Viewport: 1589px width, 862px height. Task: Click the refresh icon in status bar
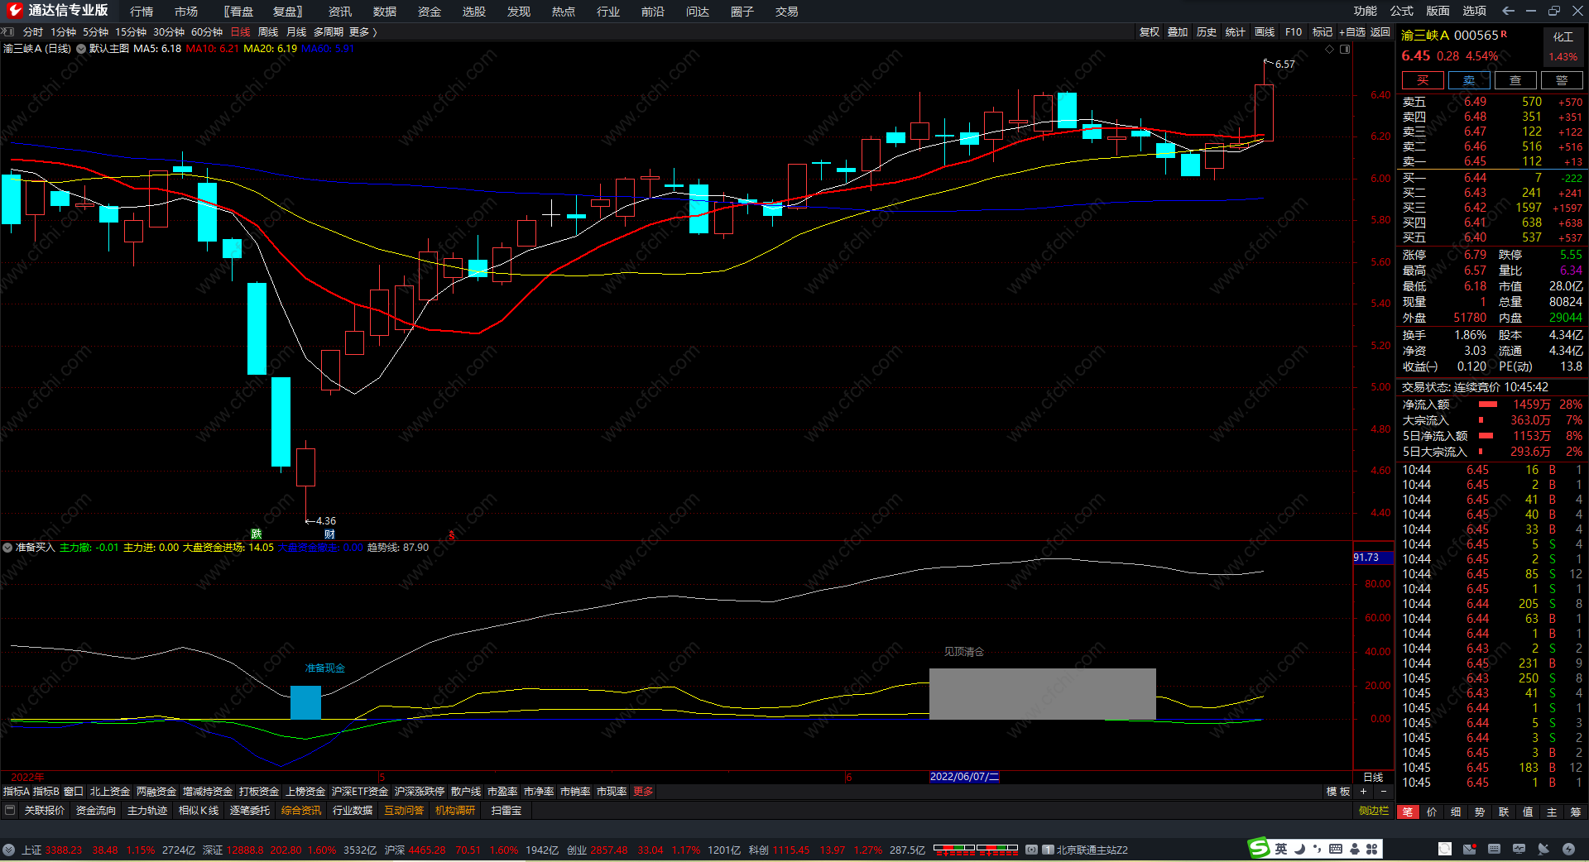click(x=1444, y=849)
